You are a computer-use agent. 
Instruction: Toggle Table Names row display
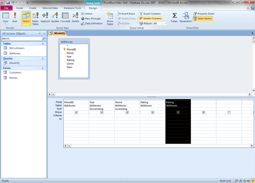pyautogui.click(x=203, y=19)
